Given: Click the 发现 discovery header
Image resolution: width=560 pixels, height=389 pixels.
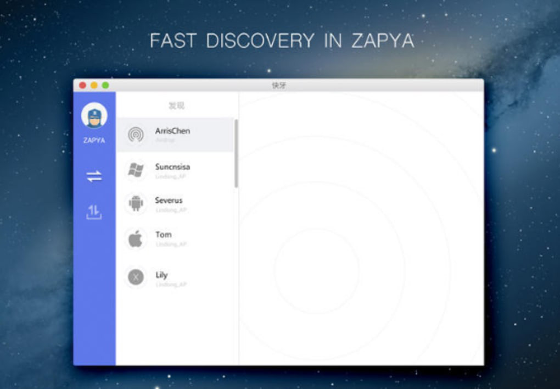Looking at the screenshot, I should [x=176, y=105].
